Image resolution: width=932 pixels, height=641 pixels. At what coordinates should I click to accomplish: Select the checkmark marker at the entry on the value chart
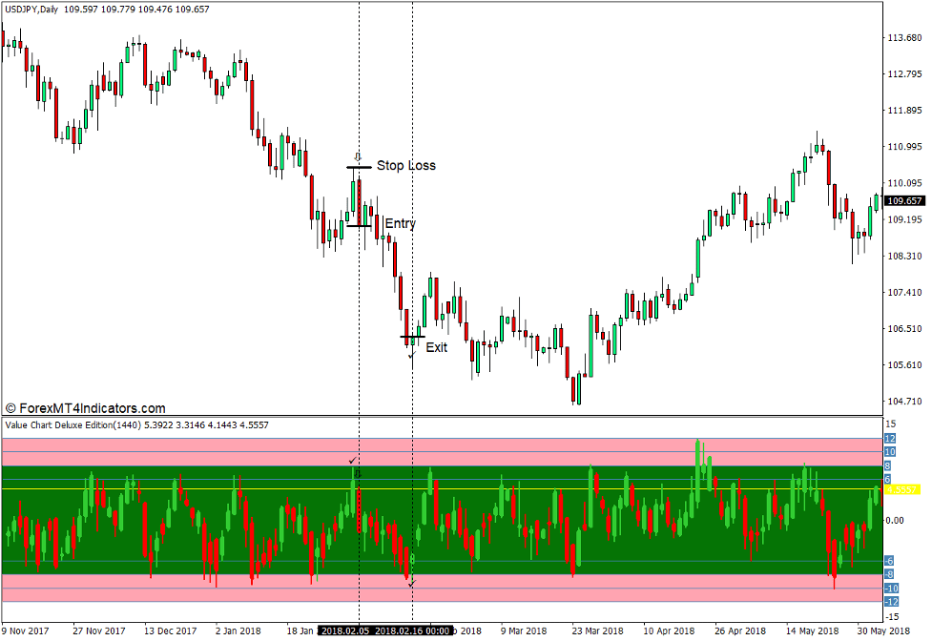353,461
